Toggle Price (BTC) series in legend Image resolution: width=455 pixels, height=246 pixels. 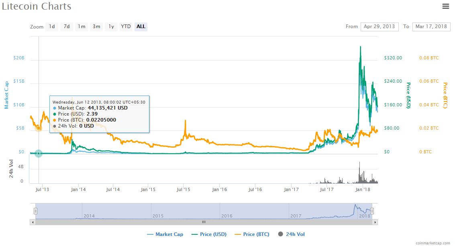click(x=252, y=234)
